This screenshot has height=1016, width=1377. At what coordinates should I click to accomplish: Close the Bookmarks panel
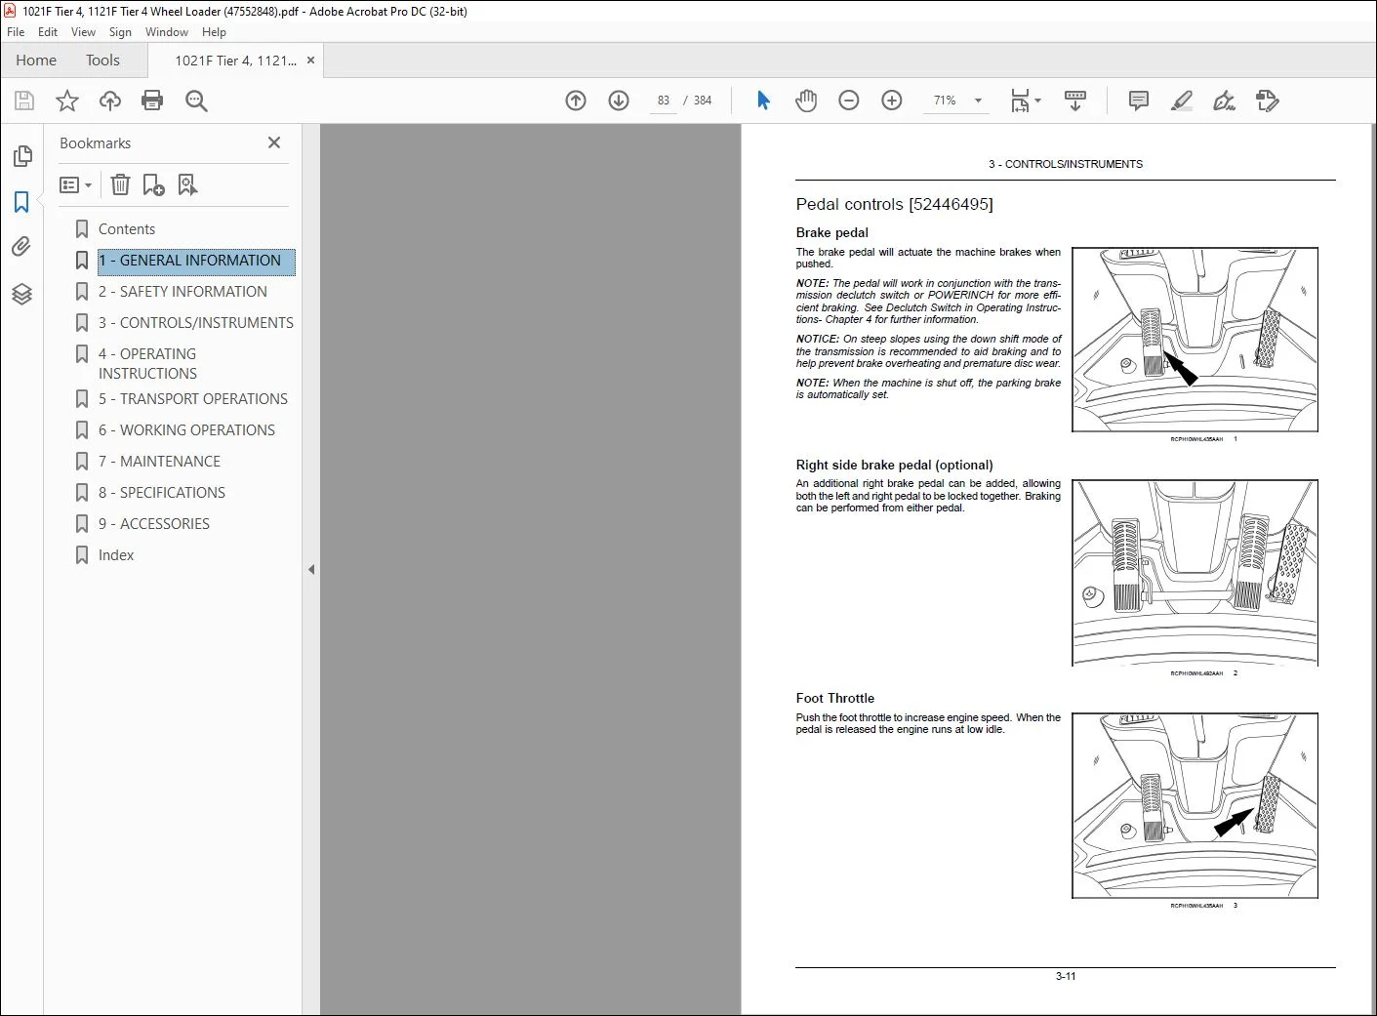(274, 142)
